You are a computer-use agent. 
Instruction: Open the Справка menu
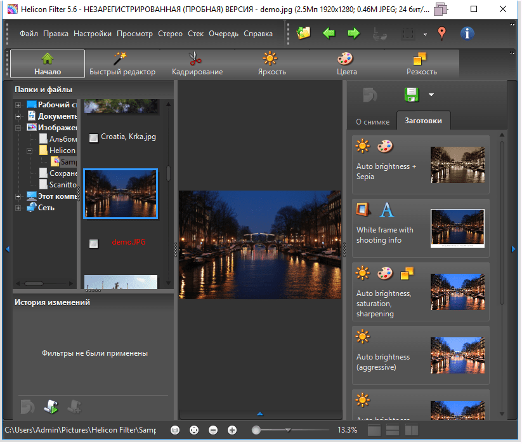258,34
